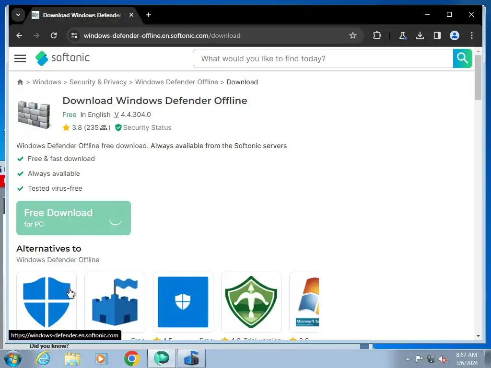Open Windows Explorer folder in taskbar
Viewport: 491px width, 368px height.
pos(72,358)
